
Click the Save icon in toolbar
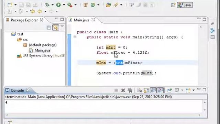click(21, 5)
